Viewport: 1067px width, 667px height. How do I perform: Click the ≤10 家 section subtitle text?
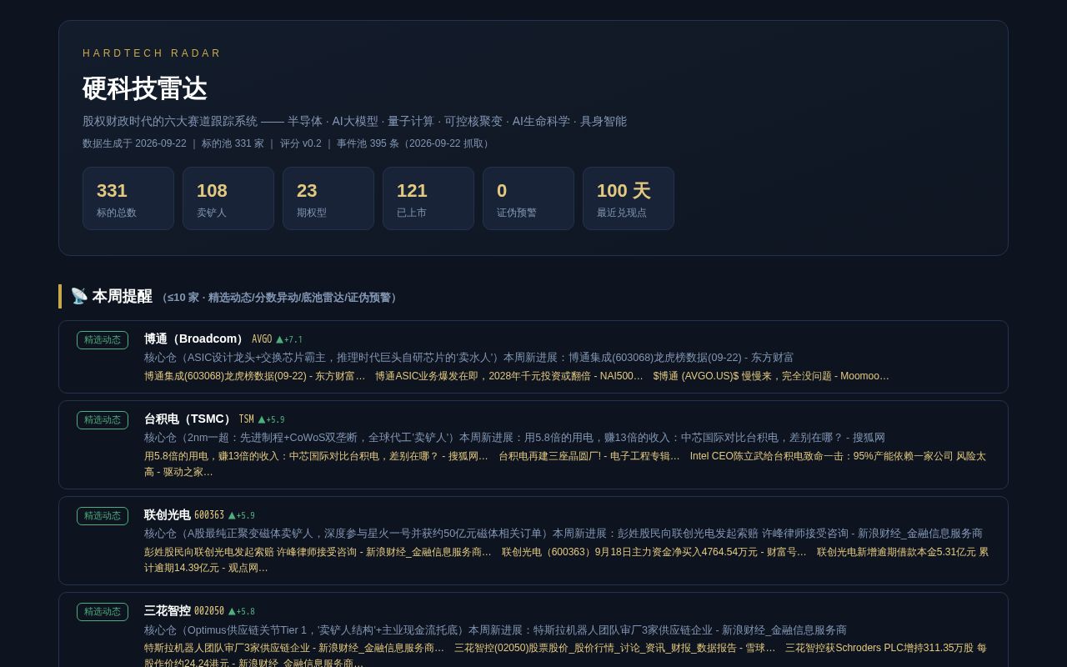tap(280, 298)
